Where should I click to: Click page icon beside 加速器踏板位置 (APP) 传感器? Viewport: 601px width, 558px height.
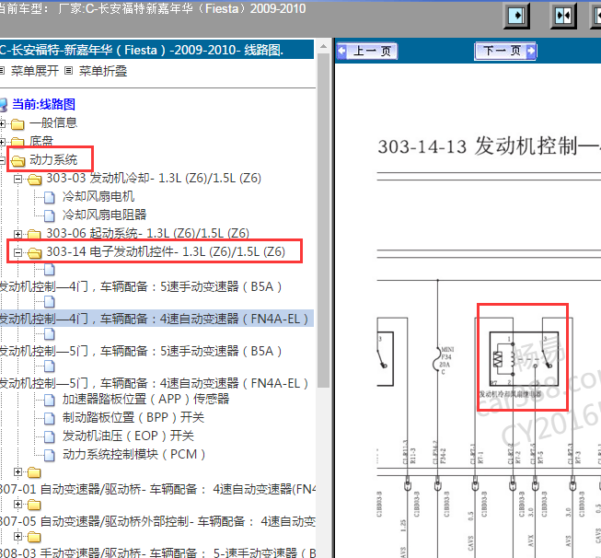tap(49, 400)
